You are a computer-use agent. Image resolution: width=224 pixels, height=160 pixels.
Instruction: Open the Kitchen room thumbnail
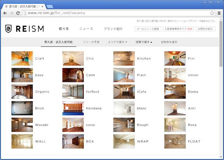[x=124, y=58]
